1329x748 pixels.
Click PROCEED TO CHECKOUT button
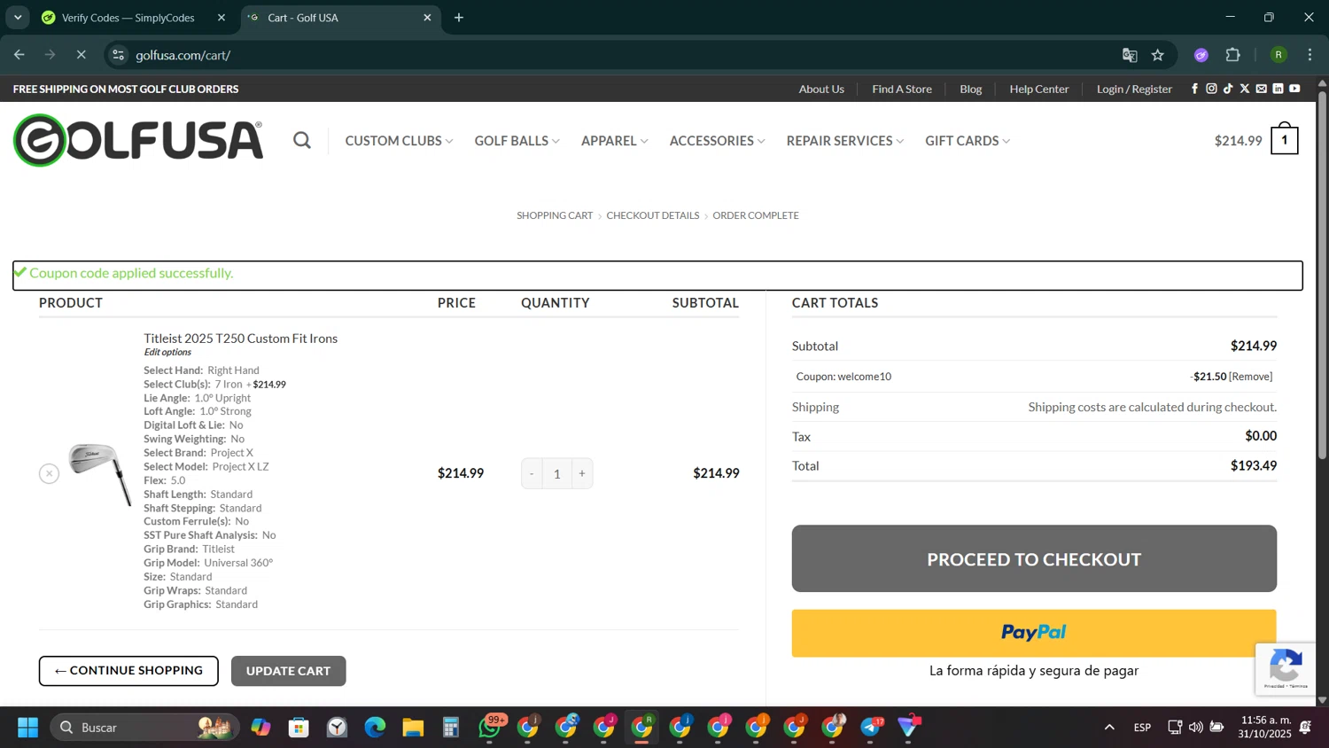(x=1034, y=558)
